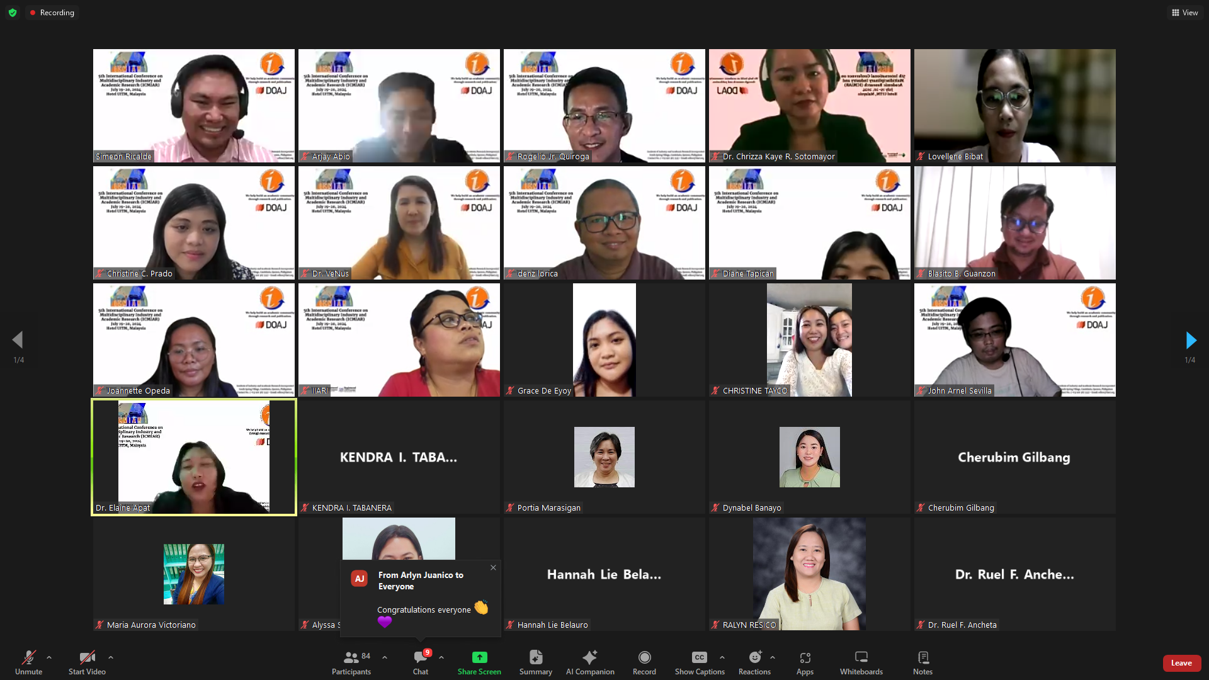Expand the caret next to Participants
The width and height of the screenshot is (1209, 680).
click(x=385, y=657)
